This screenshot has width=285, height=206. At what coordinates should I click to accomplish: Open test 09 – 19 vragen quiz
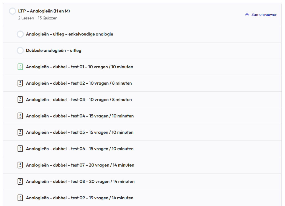coord(80,198)
